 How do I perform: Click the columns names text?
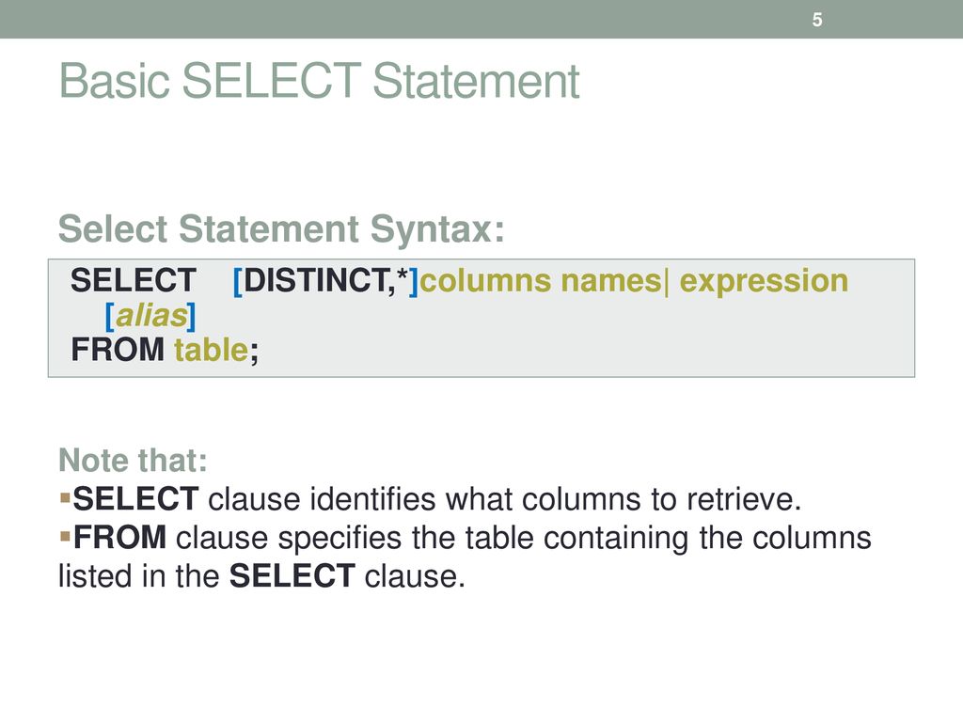pos(541,281)
